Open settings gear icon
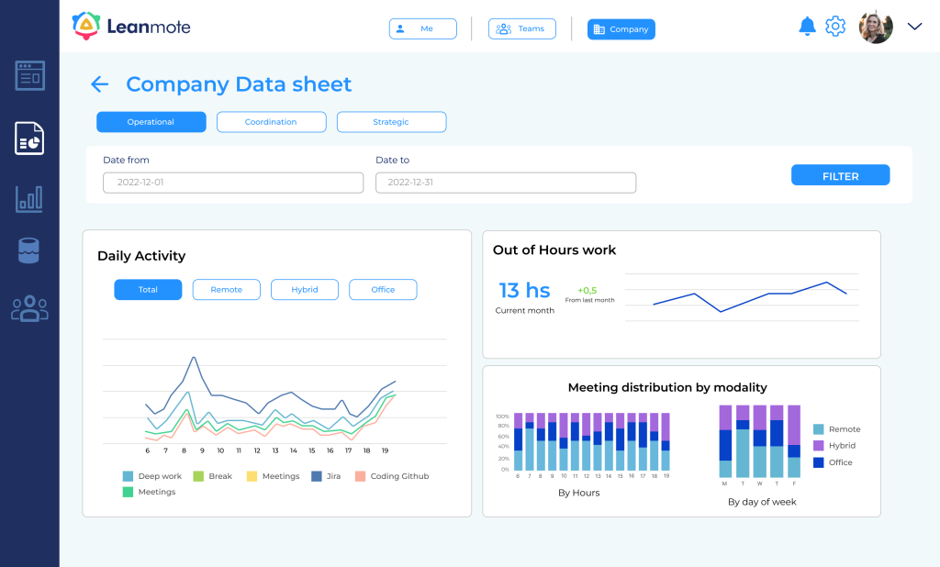 pos(835,27)
